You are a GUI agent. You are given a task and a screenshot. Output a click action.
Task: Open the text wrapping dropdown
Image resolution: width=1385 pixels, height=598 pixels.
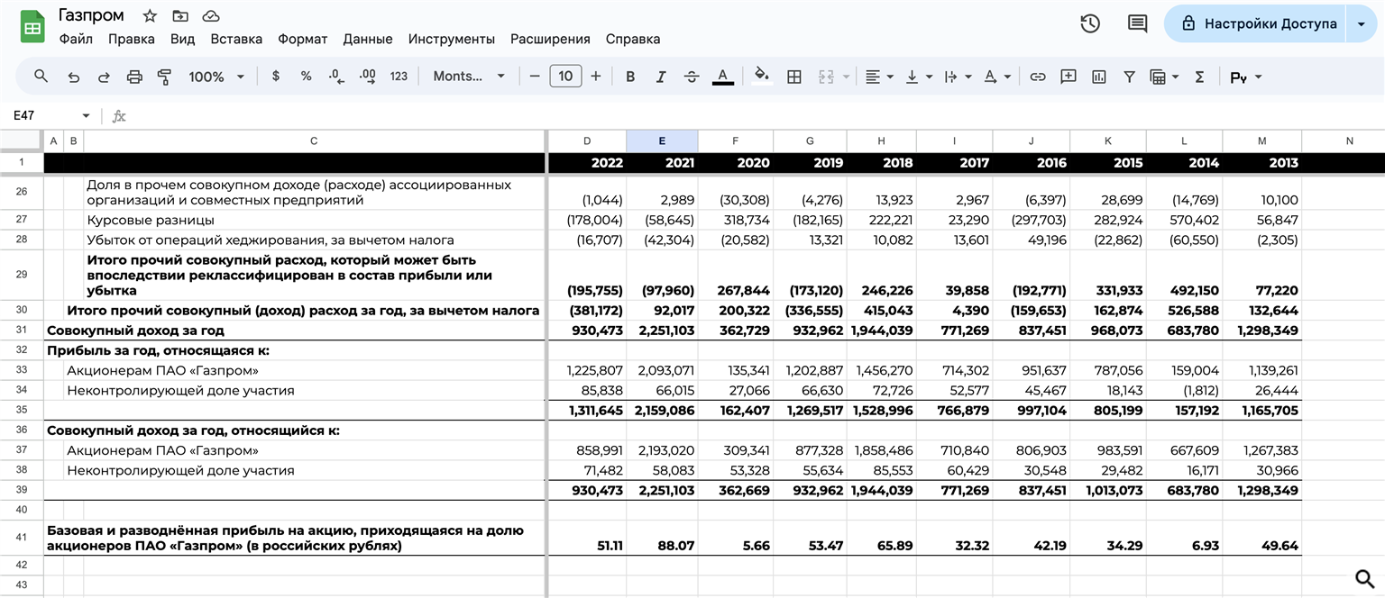point(957,77)
